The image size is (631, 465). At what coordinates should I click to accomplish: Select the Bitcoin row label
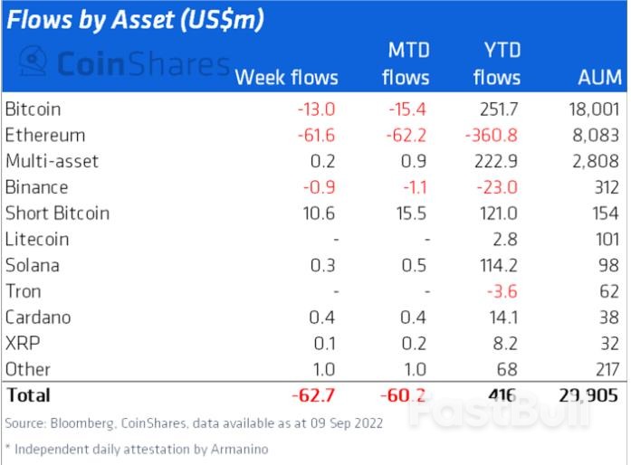(33, 109)
